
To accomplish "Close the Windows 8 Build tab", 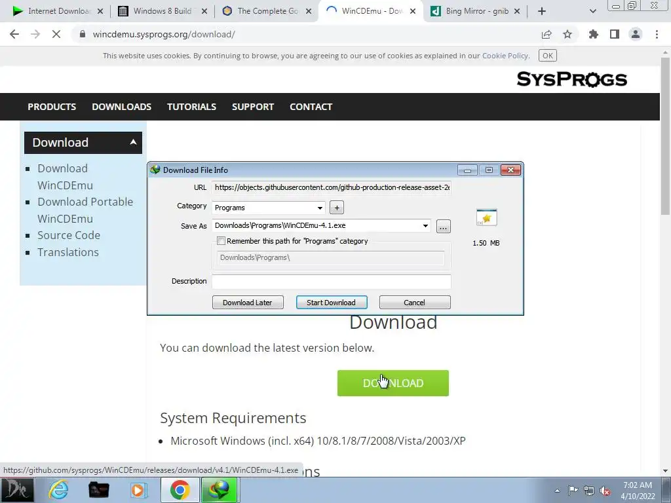I will [204, 11].
